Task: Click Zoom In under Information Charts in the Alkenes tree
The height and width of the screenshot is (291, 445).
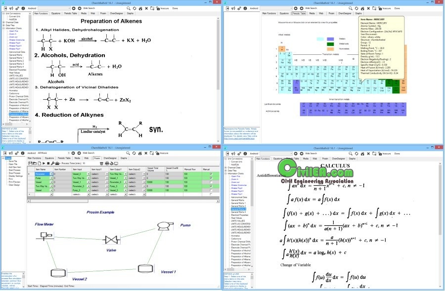Action: (x=13, y=34)
